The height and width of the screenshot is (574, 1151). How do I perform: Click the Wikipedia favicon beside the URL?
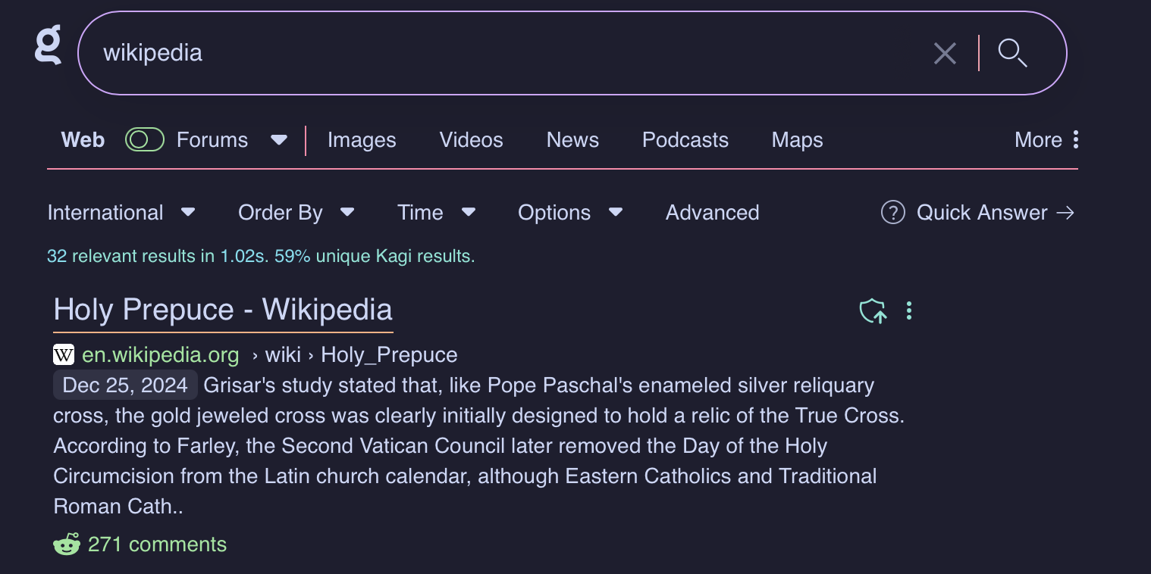tap(64, 354)
